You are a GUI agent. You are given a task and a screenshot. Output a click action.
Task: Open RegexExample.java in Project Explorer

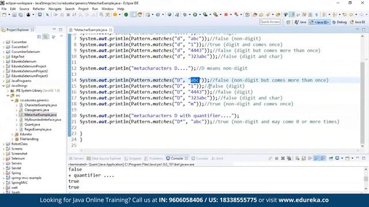point(38,129)
